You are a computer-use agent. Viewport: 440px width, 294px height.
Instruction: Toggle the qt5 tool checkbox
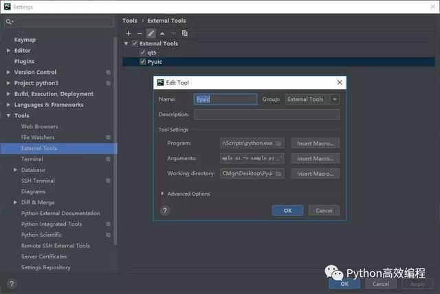click(x=142, y=53)
